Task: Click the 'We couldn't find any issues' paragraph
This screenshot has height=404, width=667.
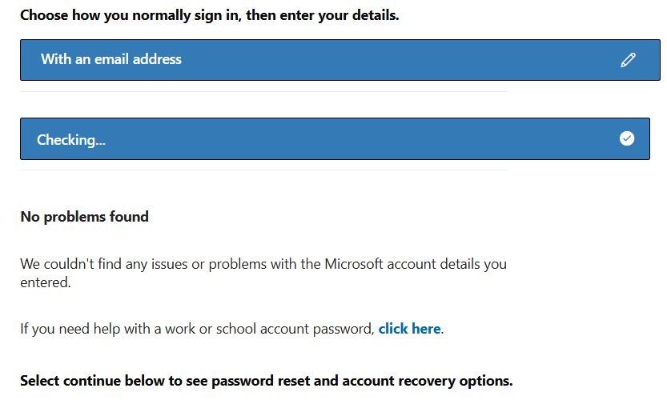Action: coord(263,273)
